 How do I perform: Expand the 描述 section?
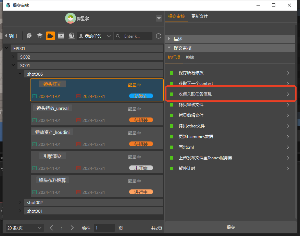tap(230, 39)
